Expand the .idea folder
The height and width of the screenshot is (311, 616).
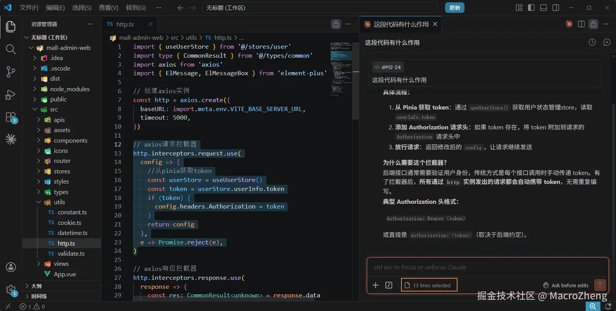point(62,58)
